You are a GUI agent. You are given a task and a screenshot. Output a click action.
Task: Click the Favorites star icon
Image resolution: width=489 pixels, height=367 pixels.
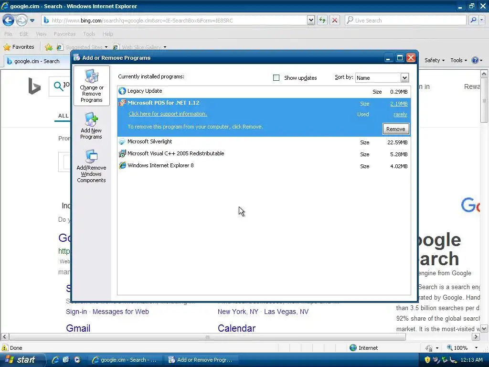coord(7,47)
